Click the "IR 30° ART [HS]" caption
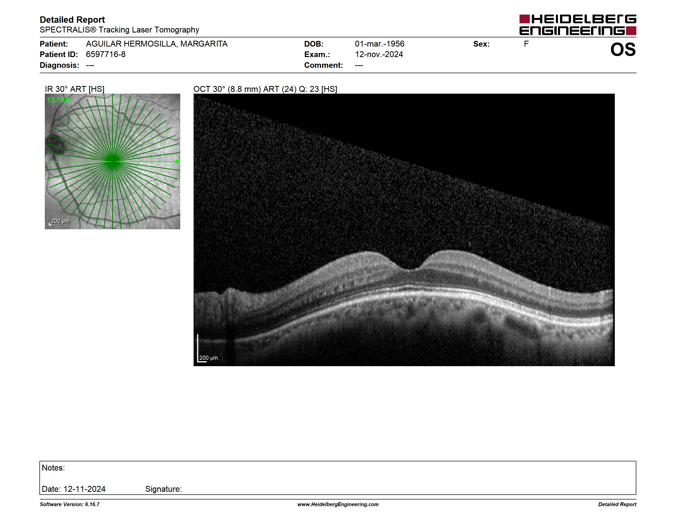This screenshot has height=522, width=676. (x=75, y=89)
